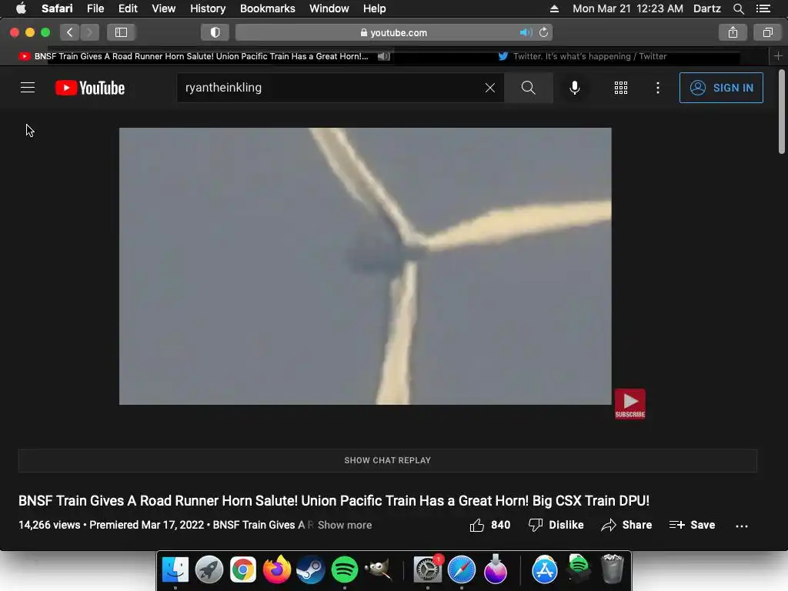Open Spotify download stack in Dock
This screenshot has width=788, height=591.
pyautogui.click(x=579, y=568)
